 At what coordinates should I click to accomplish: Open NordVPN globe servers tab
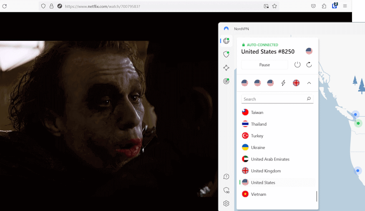click(226, 41)
